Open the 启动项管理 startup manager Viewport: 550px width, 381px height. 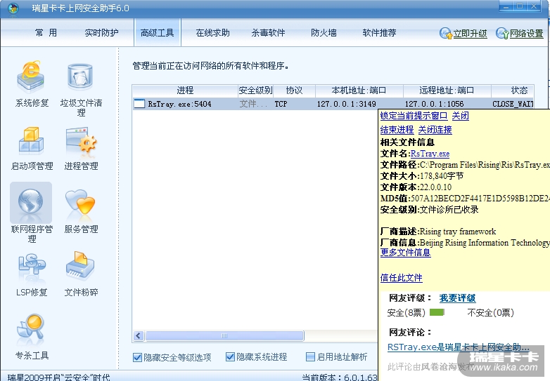[x=32, y=149]
